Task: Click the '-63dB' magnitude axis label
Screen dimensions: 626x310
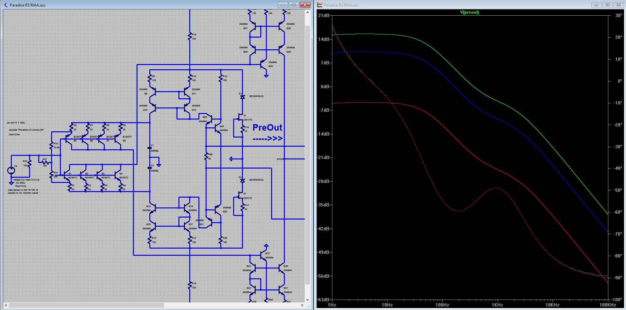Action: [x=323, y=300]
